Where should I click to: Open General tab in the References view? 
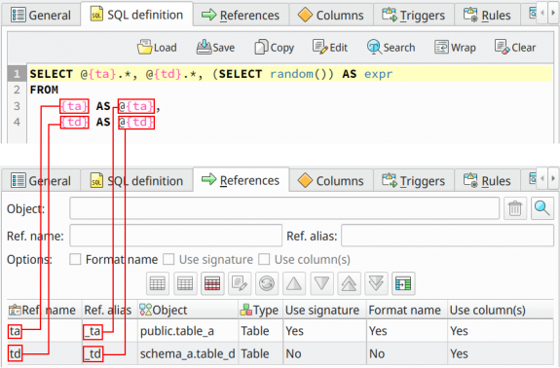coord(41,181)
